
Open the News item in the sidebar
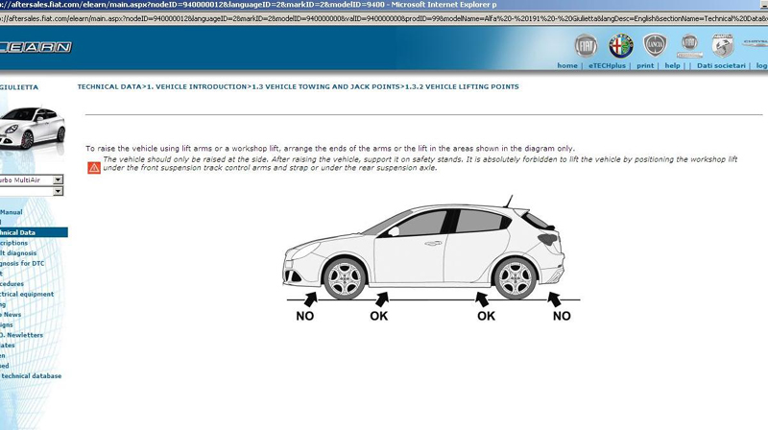point(11,315)
